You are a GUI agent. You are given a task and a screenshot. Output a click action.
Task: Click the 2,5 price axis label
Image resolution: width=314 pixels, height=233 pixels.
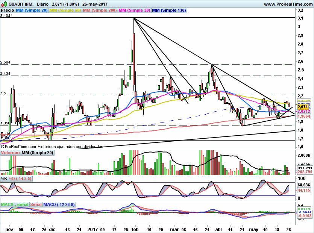point(300,70)
